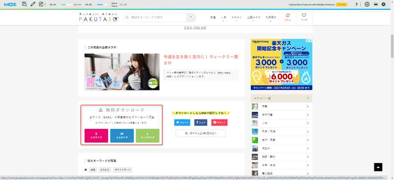
Task: Click the PAKUTASO site logo
Action: click(98, 17)
